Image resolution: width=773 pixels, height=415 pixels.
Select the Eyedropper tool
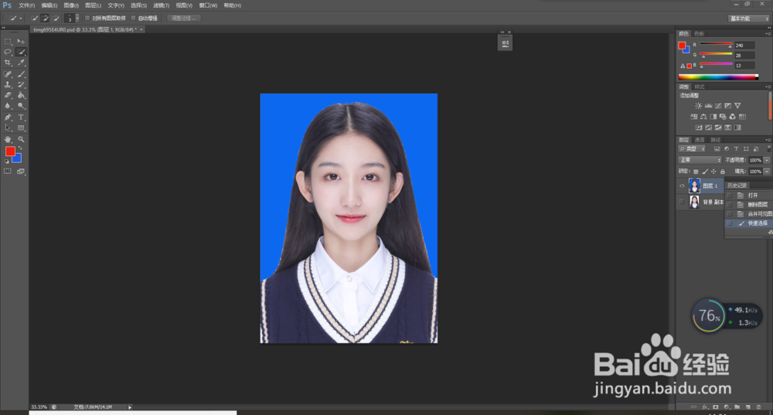[21, 63]
